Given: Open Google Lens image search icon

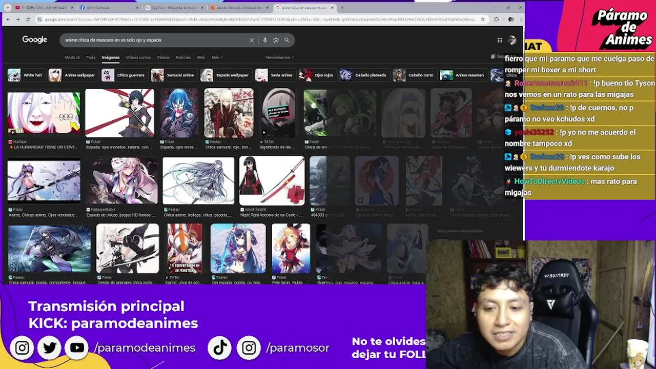Looking at the screenshot, I should 276,40.
